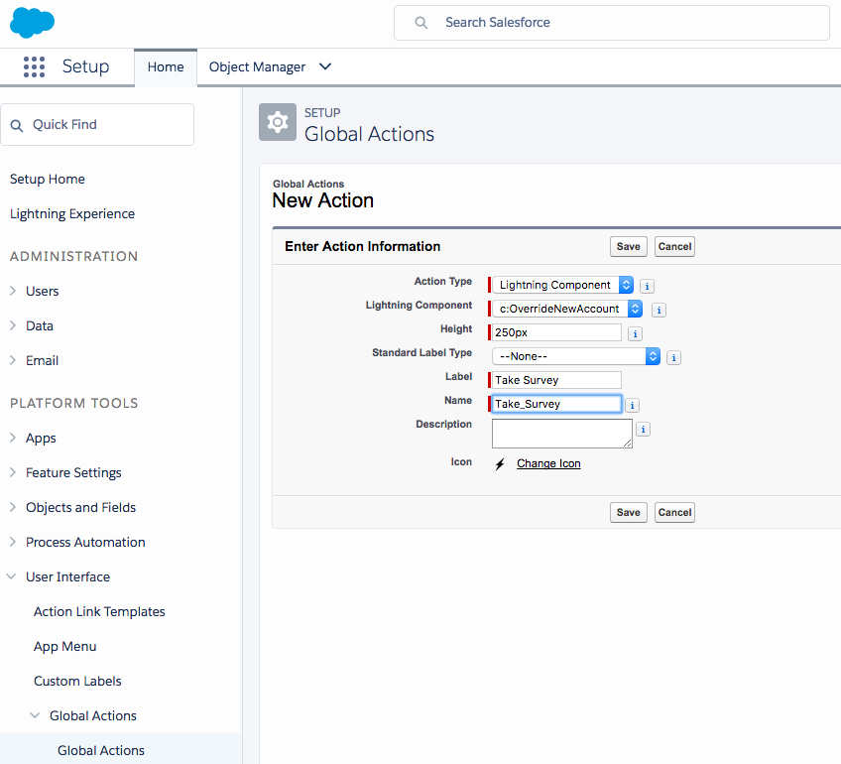This screenshot has width=841, height=764.
Task: Click the info icon for Standard Label Type
Action: tap(673, 357)
